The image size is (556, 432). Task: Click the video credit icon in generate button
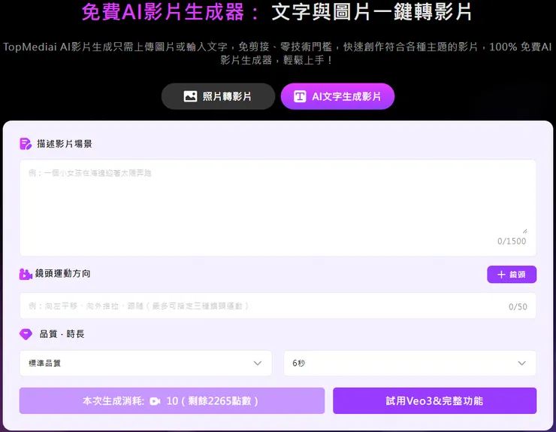(155, 401)
